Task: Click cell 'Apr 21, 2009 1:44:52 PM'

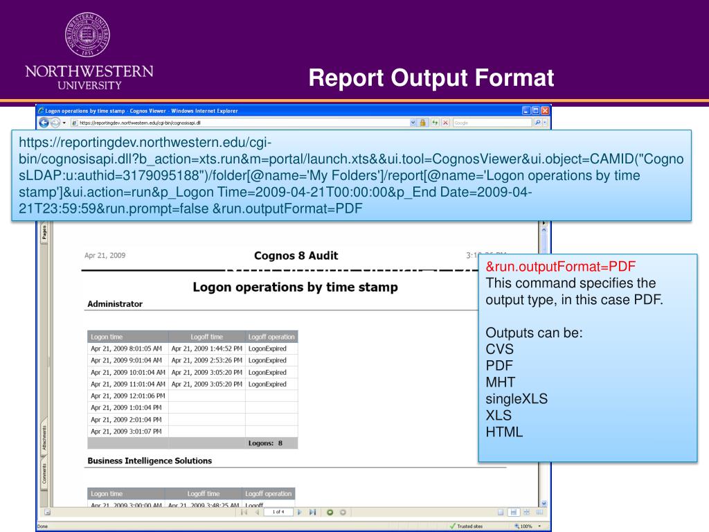Action: tap(207, 348)
